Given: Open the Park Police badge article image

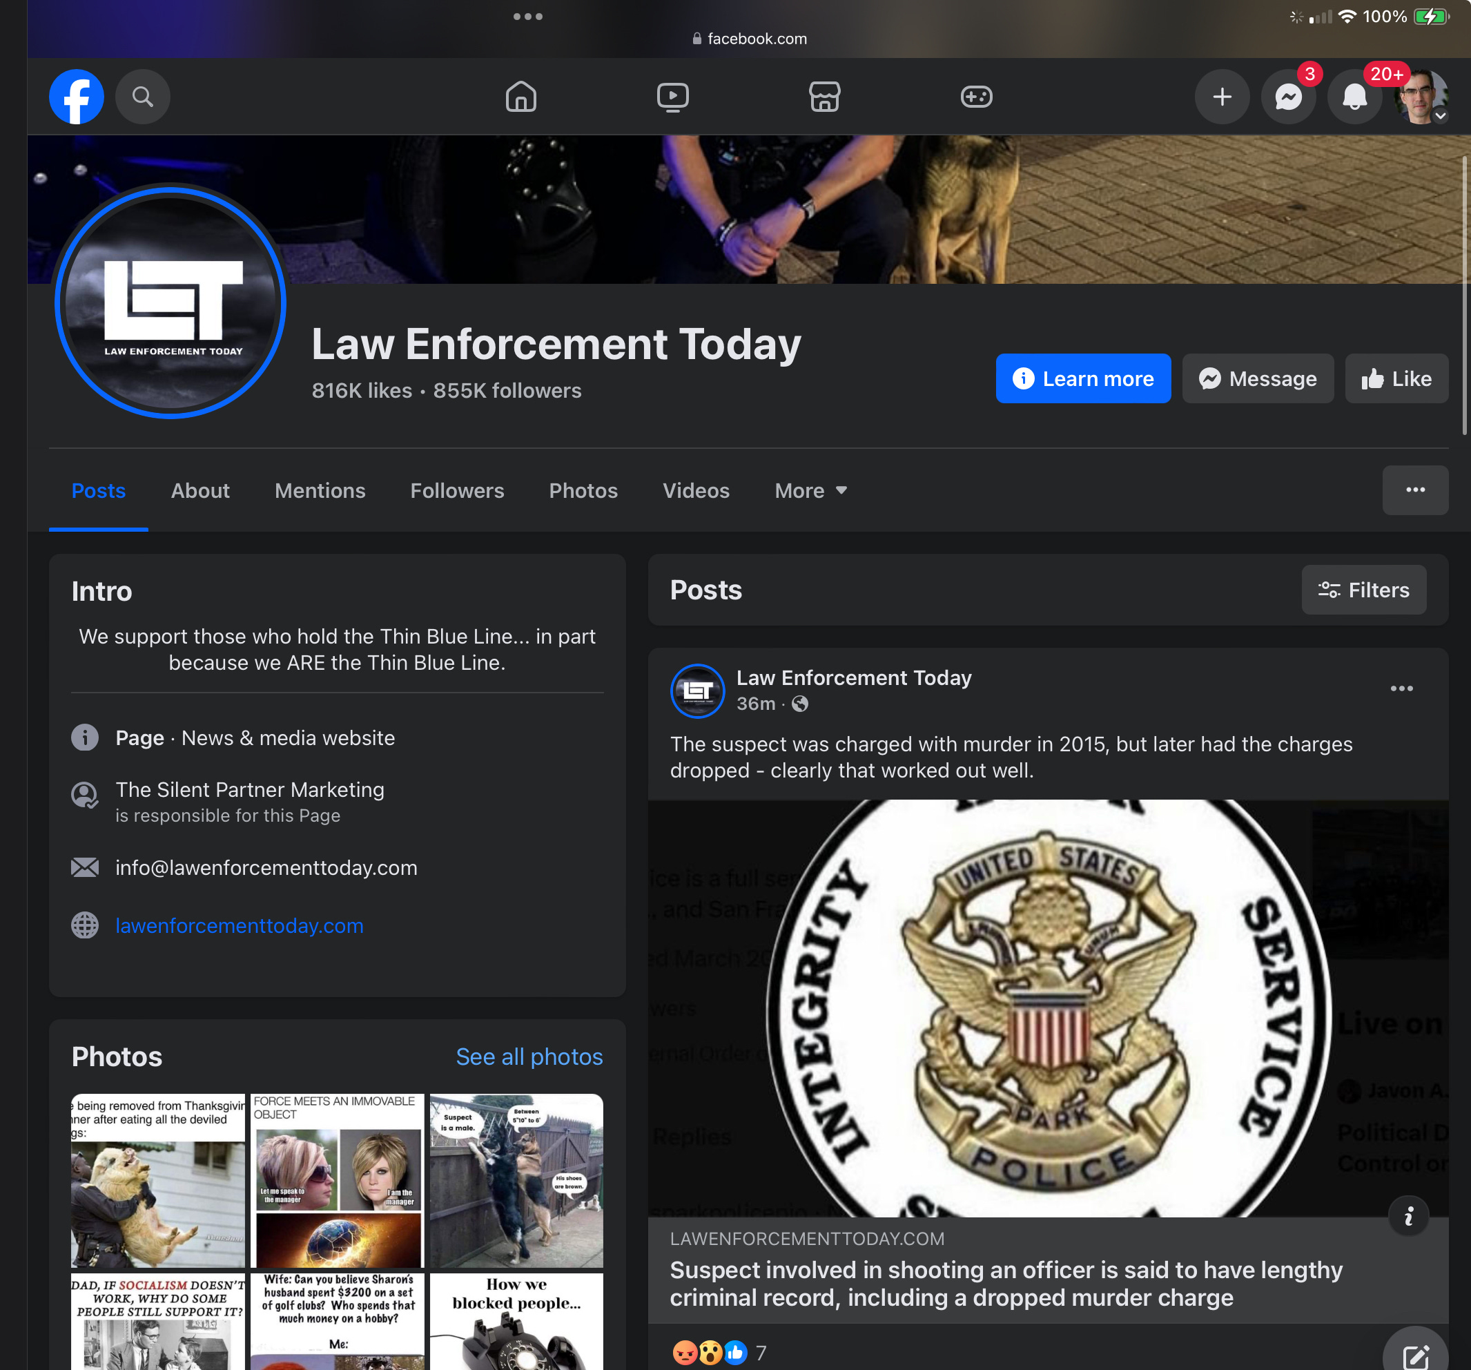Looking at the screenshot, I should click(x=1048, y=1008).
